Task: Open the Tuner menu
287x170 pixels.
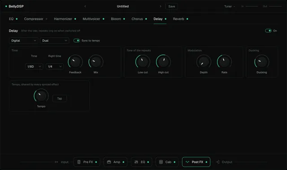Action: click(x=230, y=6)
